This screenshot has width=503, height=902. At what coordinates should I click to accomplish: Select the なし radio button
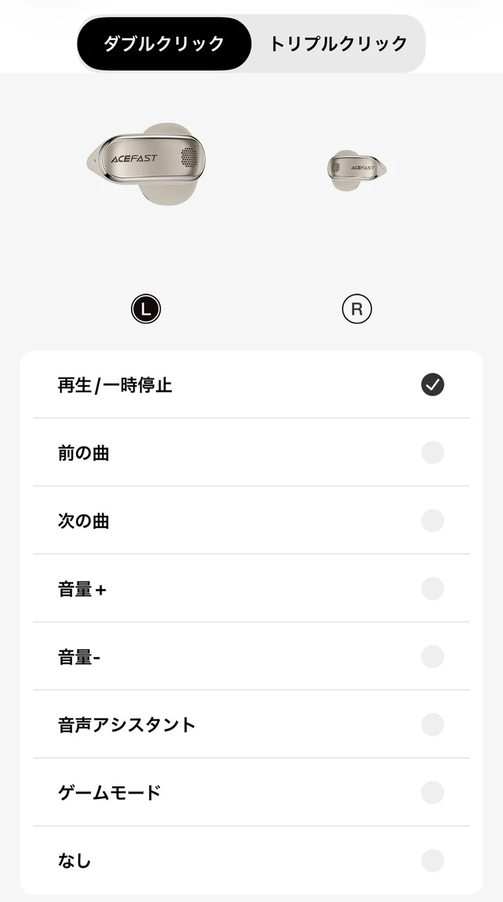pyautogui.click(x=433, y=860)
